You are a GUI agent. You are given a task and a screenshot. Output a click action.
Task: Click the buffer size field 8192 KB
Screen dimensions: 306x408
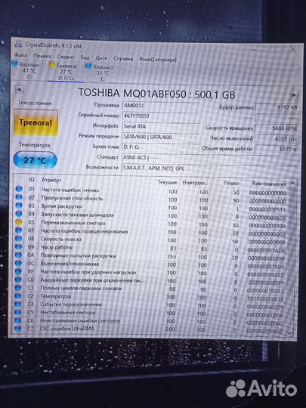277,108
